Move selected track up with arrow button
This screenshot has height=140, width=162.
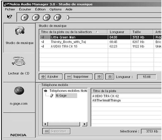pyautogui.click(x=99, y=77)
